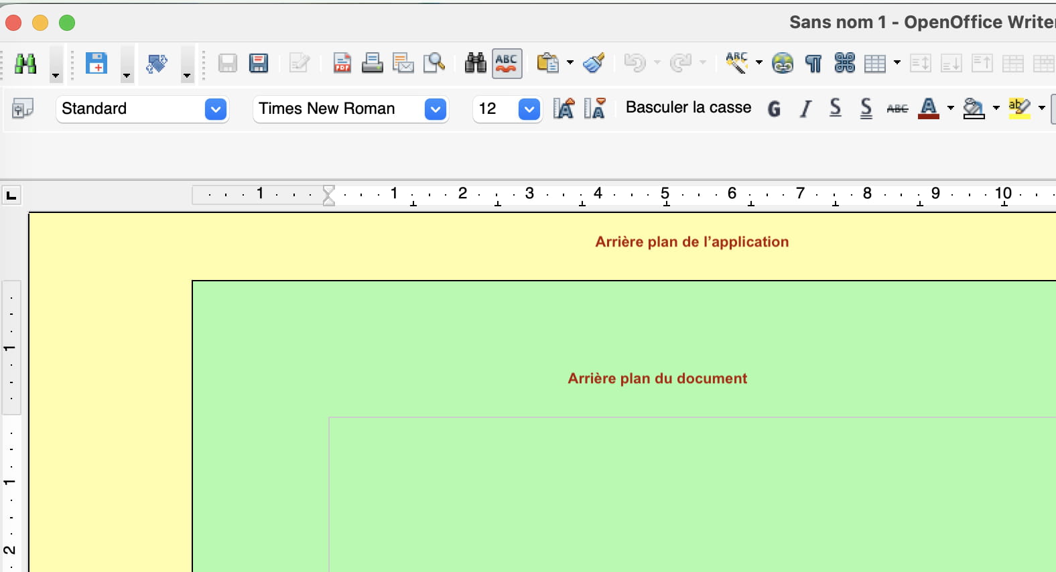This screenshot has width=1056, height=572.
Task: Open the Times New Roman font dropdown
Action: 436,109
